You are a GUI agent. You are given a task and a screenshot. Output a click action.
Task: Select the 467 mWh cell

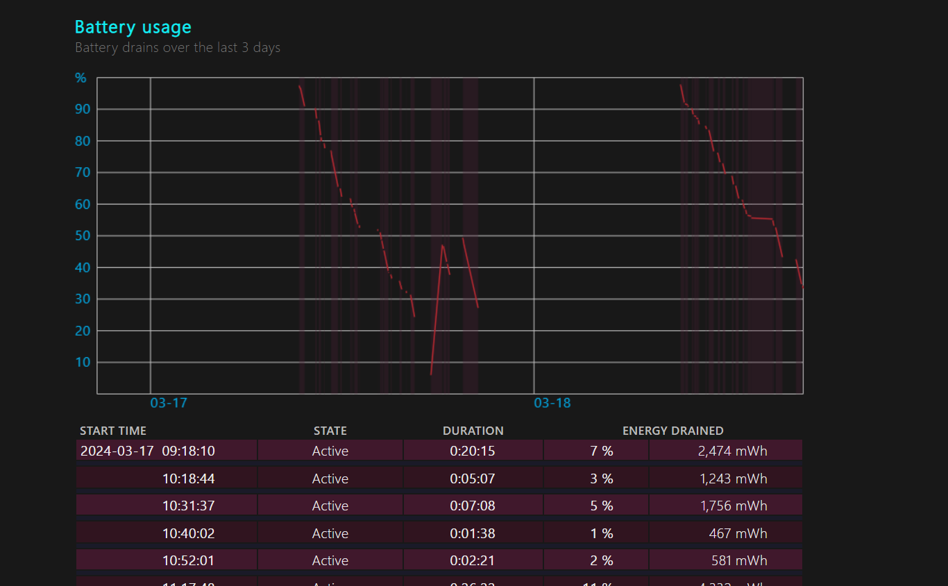(726, 533)
